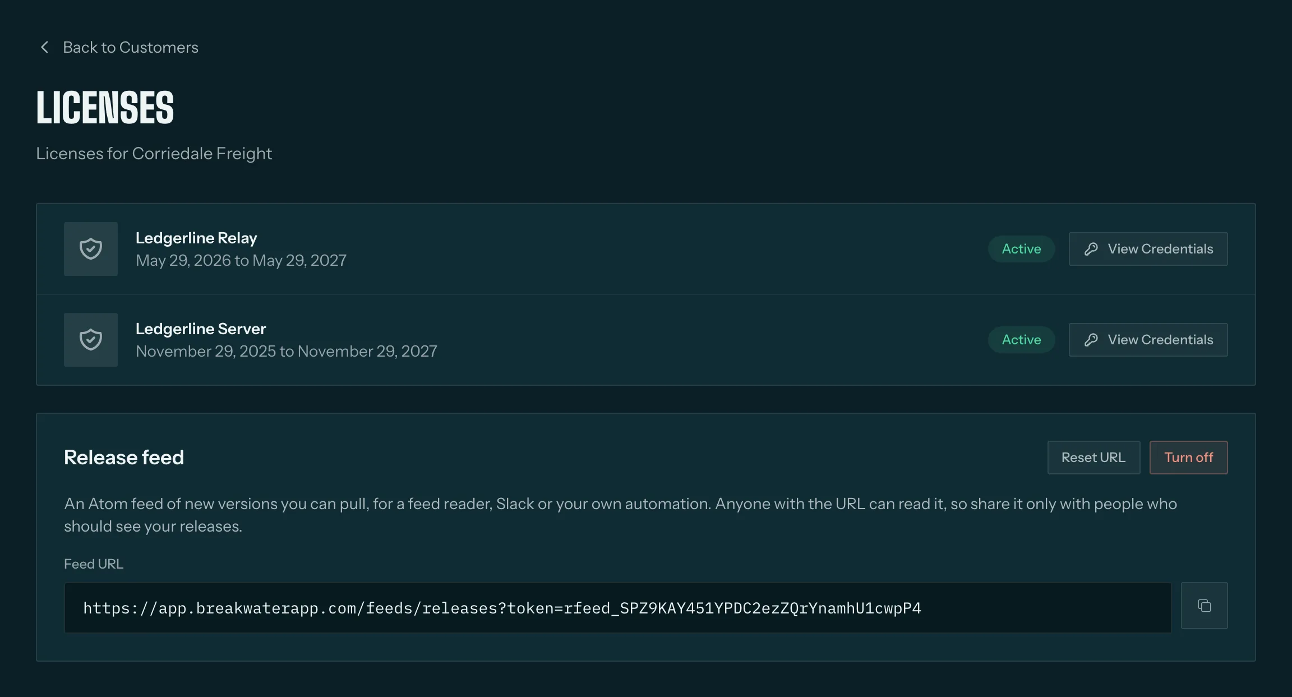Screen dimensions: 1292x697
Task: Click the Release feed heading
Action: coord(124,458)
